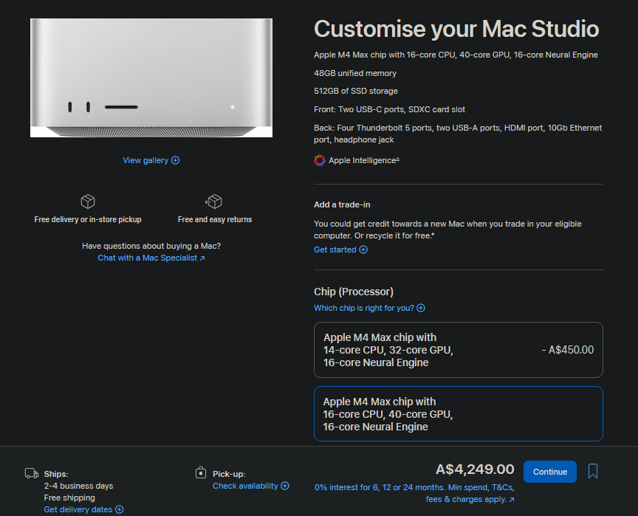Open the View gallery link

[151, 160]
